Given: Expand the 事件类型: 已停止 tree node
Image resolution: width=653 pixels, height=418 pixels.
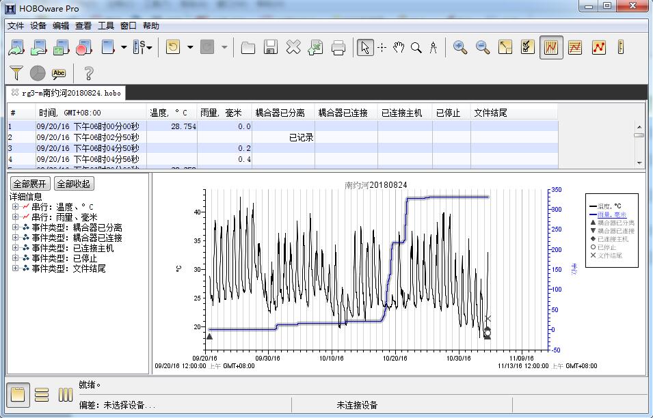Looking at the screenshot, I should pyautogui.click(x=15, y=258).
